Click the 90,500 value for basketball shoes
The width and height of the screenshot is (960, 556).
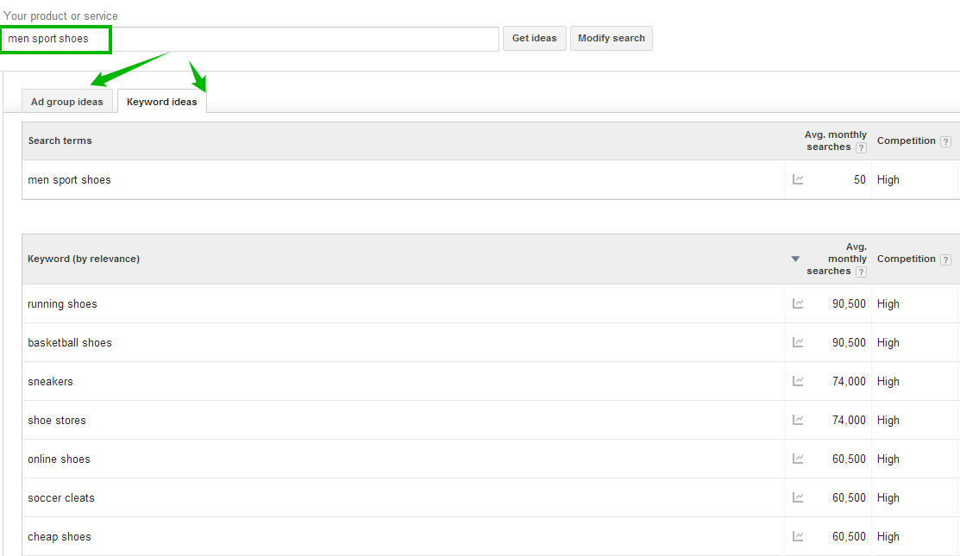[x=849, y=342]
